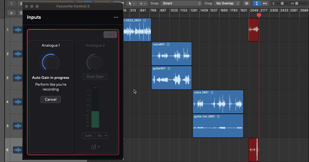Click the loop circle on voice 2#01 region
This screenshot has width=309, height=162.
212,93
